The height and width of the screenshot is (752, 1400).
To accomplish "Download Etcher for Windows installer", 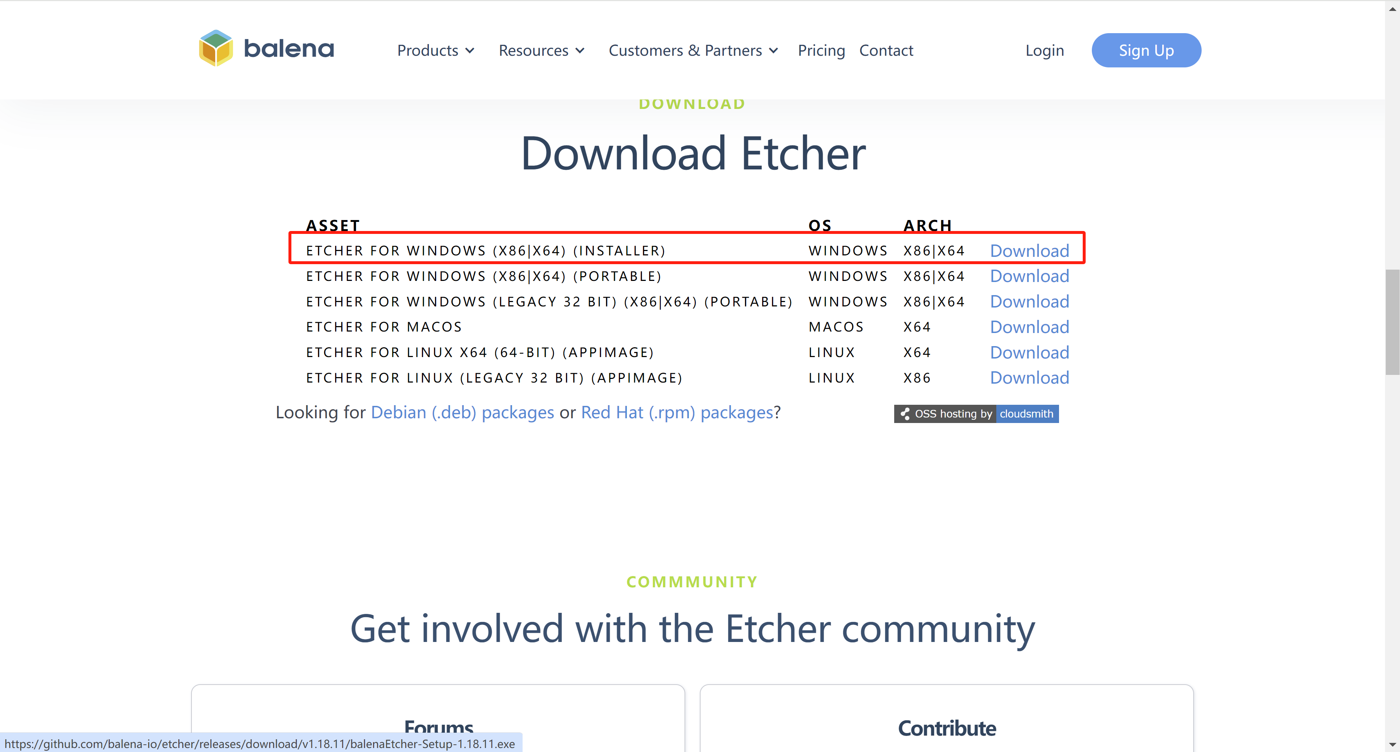I will point(1029,251).
